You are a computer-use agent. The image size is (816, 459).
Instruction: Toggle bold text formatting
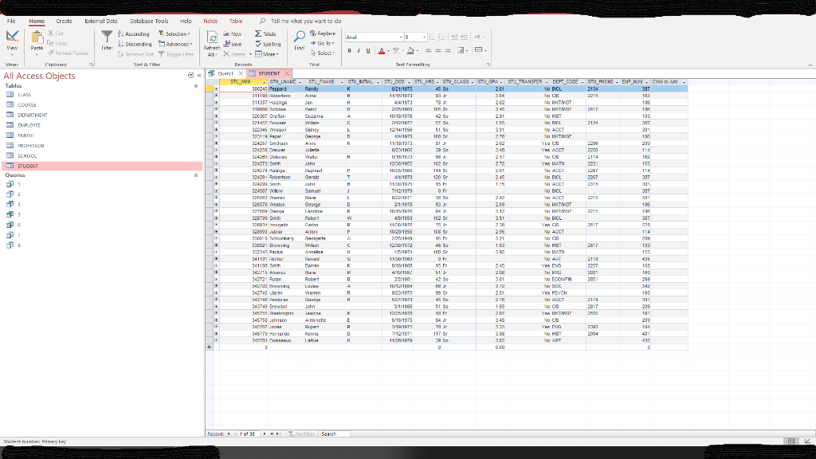tap(350, 50)
